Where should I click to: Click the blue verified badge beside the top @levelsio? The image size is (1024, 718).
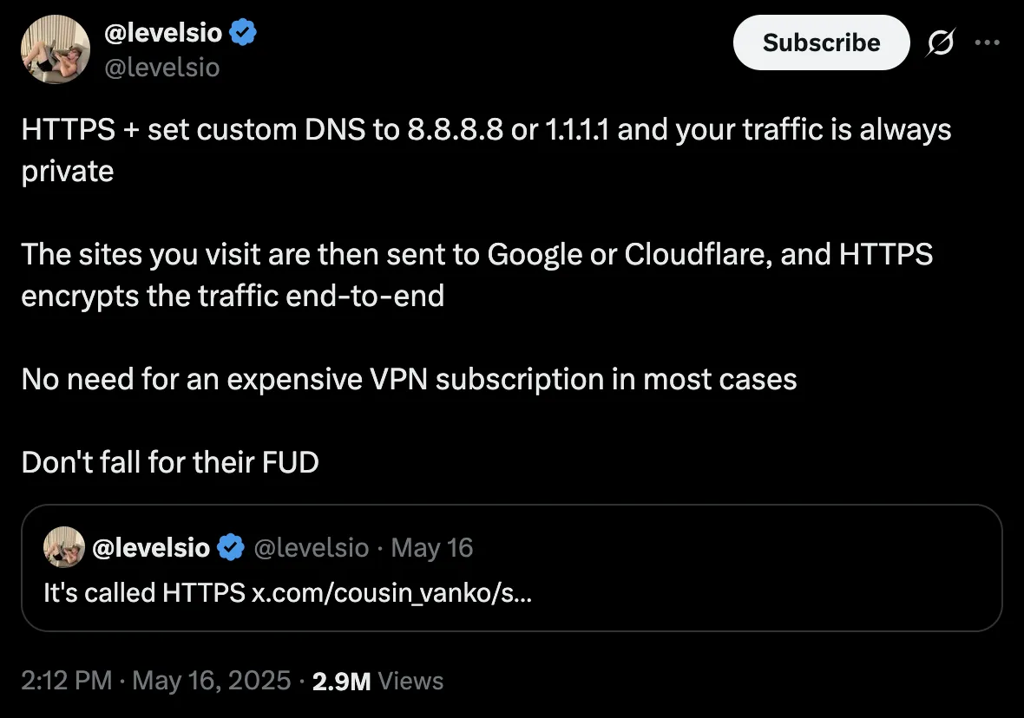243,32
